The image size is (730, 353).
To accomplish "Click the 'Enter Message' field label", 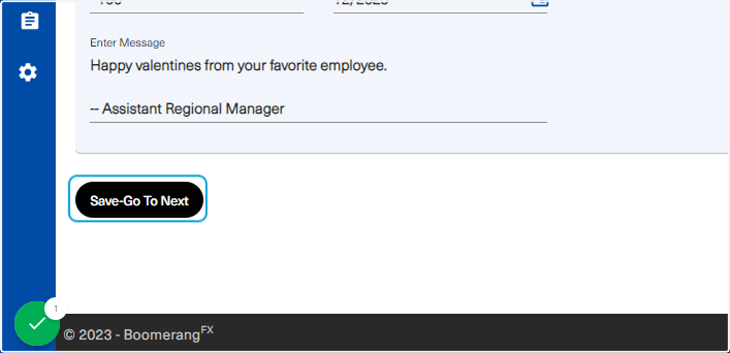I will pos(127,43).
